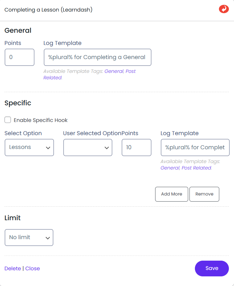Image resolution: width=234 pixels, height=286 pixels.
Task: Open General tags link in Specific section
Action: 170,168
